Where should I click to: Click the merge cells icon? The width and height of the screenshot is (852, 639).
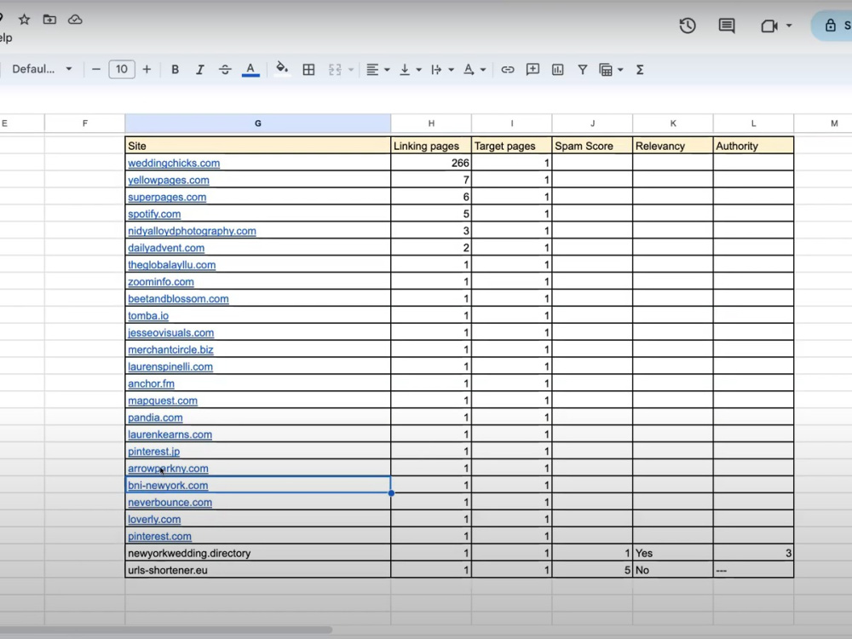[x=335, y=70]
